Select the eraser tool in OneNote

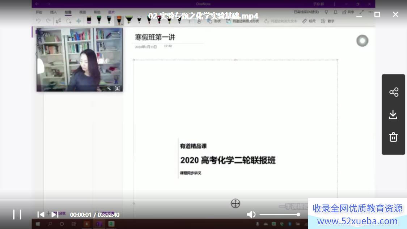89,20
